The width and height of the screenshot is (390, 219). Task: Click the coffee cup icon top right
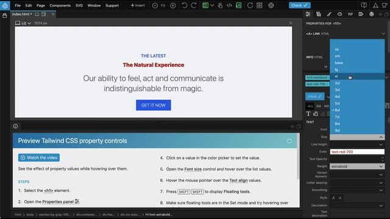pos(385,5)
